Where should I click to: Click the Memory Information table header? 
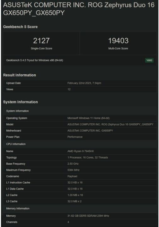pyautogui.click(x=80, y=208)
